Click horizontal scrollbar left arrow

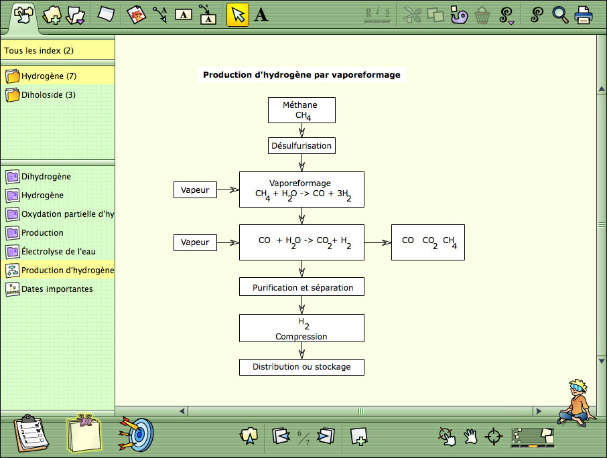pos(182,411)
